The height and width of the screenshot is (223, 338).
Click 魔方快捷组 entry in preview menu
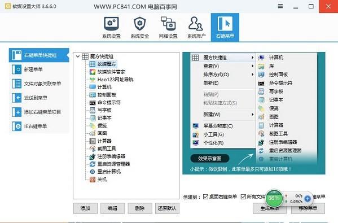click(x=223, y=58)
